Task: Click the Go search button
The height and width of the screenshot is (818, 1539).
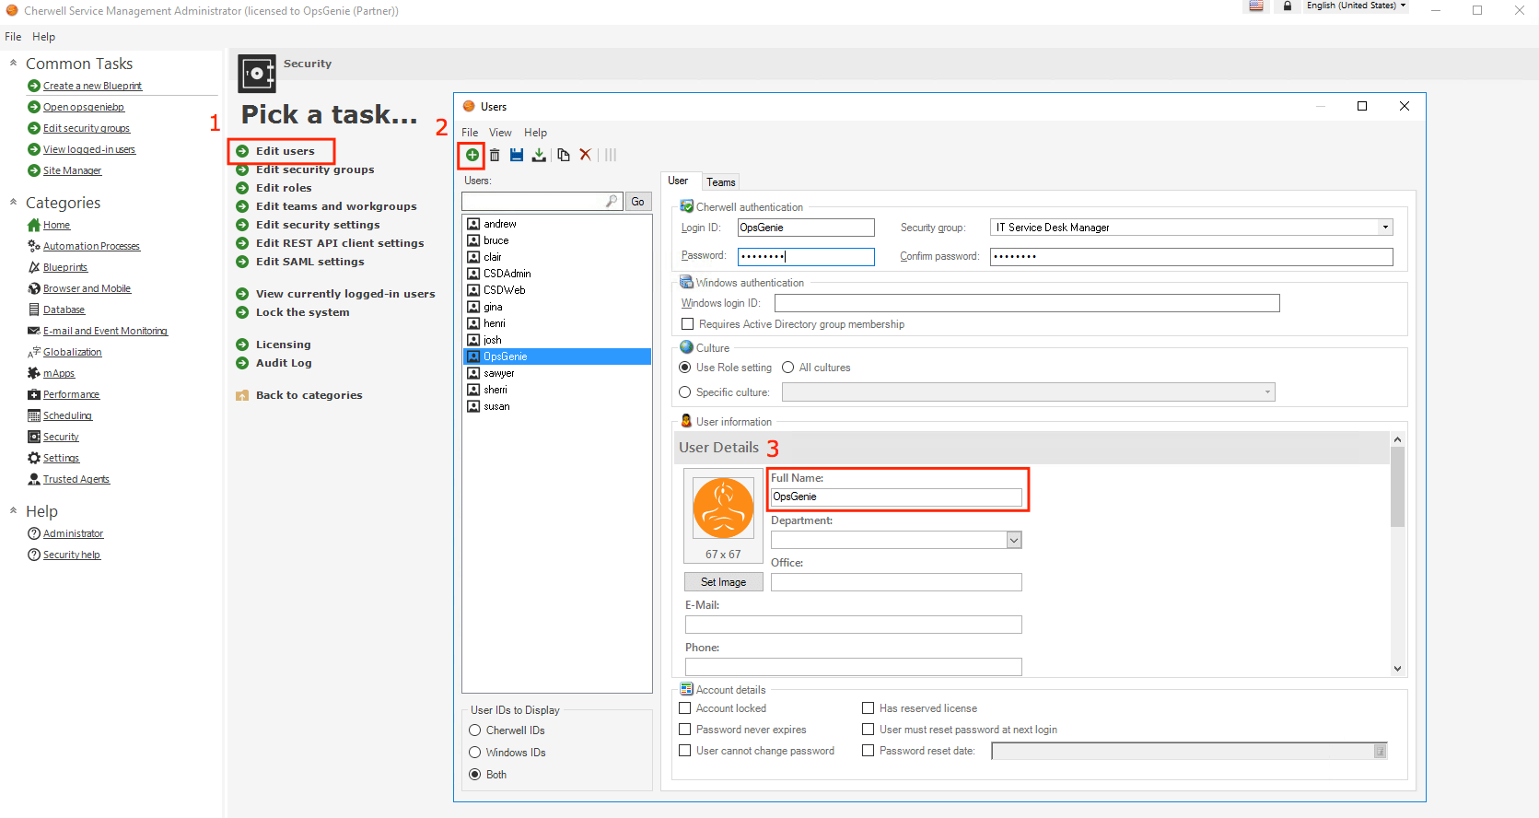Action: pyautogui.click(x=637, y=202)
